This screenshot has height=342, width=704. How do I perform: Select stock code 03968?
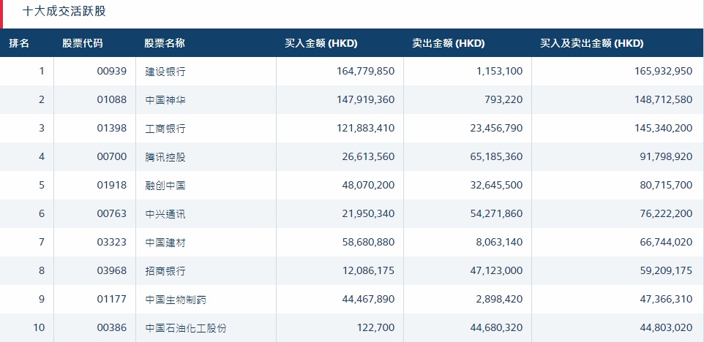coord(112,270)
